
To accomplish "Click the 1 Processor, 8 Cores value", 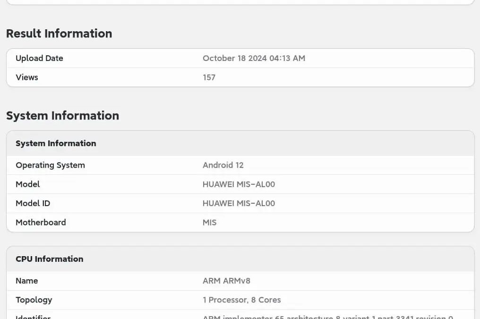I will click(242, 300).
